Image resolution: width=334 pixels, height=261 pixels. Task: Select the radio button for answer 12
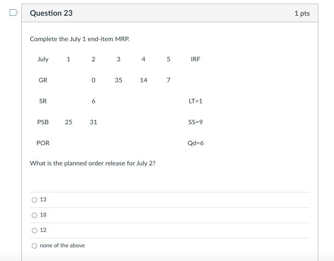(x=35, y=230)
